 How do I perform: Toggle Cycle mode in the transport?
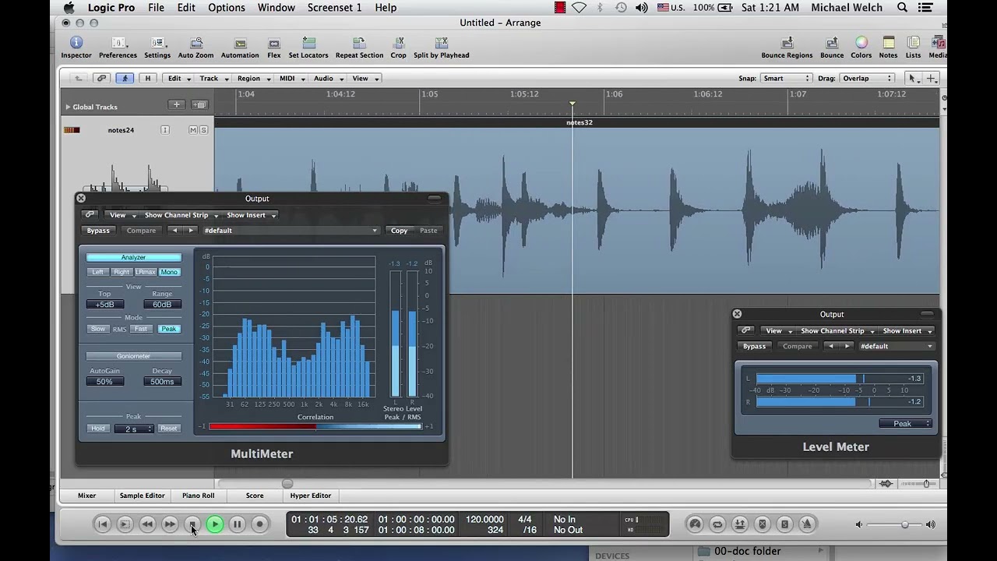point(717,524)
